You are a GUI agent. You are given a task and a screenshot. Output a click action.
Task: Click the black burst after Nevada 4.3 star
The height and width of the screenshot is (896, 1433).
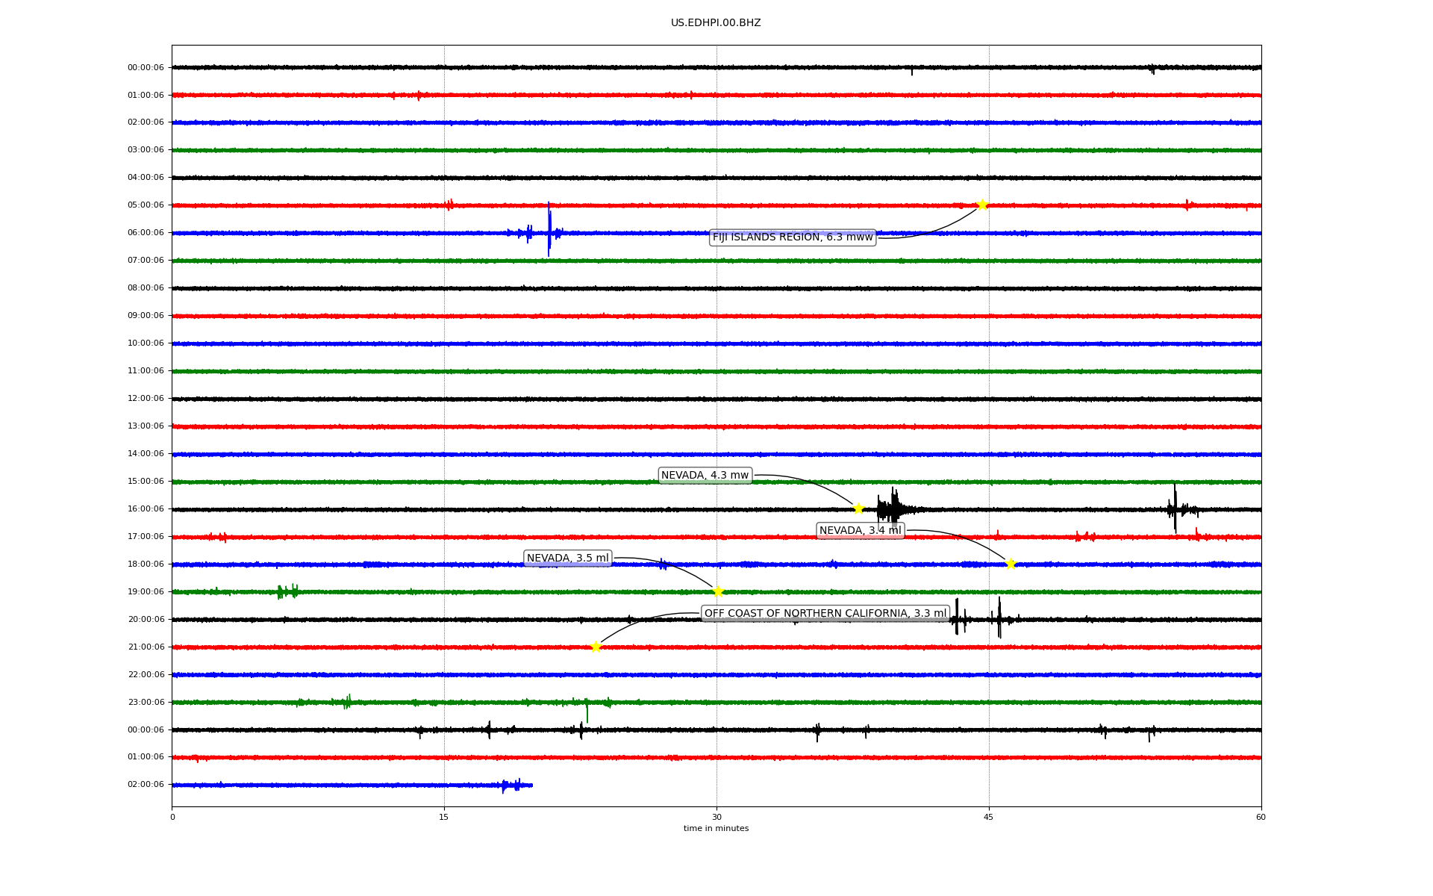point(892,509)
